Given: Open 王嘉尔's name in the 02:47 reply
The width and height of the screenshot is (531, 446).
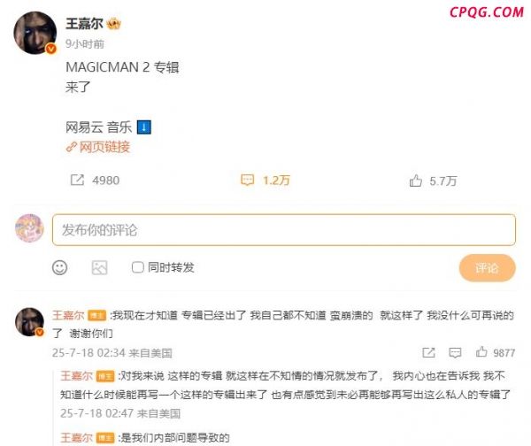Looking at the screenshot, I should pos(76,376).
